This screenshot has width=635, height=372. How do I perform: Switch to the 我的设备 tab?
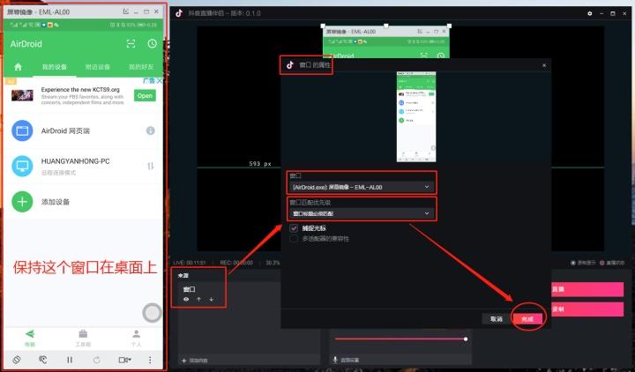55,67
